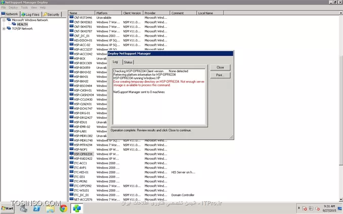Click the Microsoft Windows Network tree icon

(x=9, y=20)
